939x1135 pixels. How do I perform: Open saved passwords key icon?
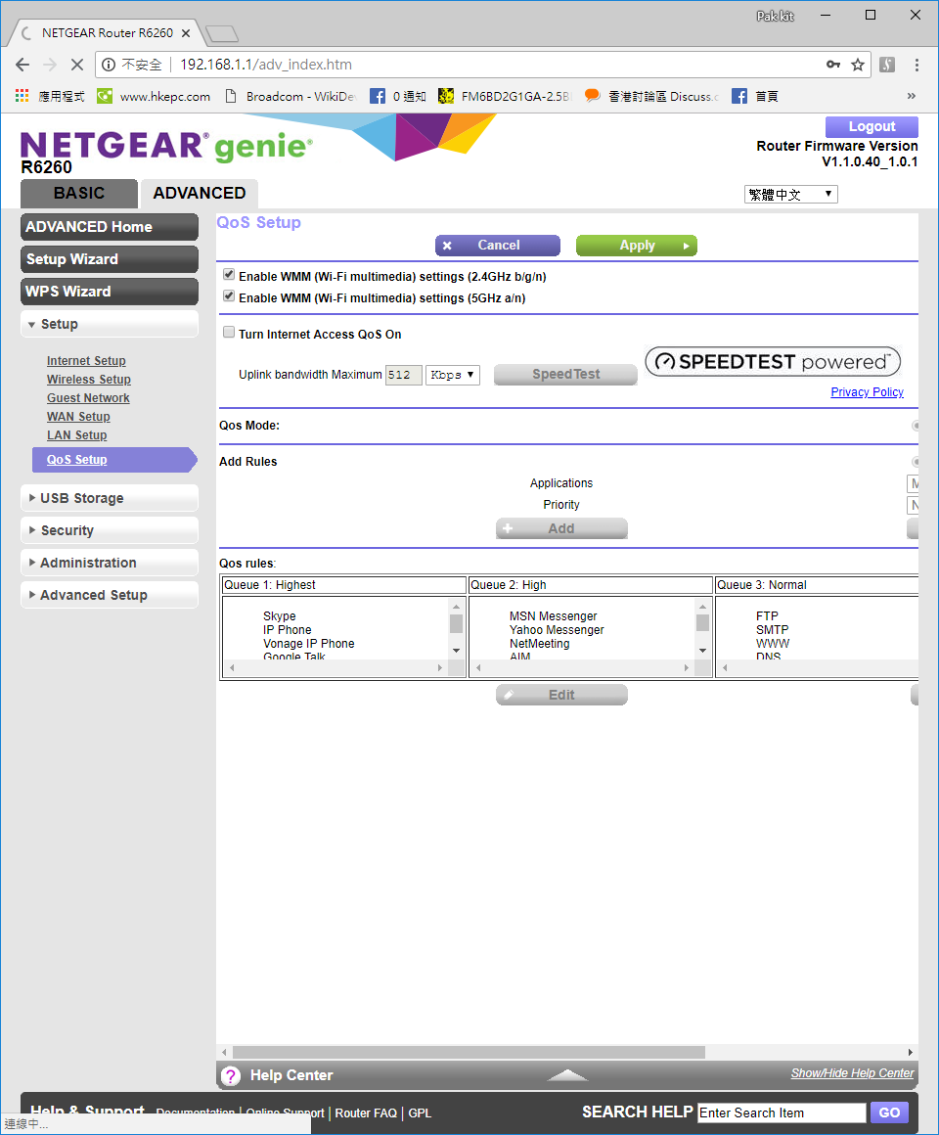coord(833,65)
